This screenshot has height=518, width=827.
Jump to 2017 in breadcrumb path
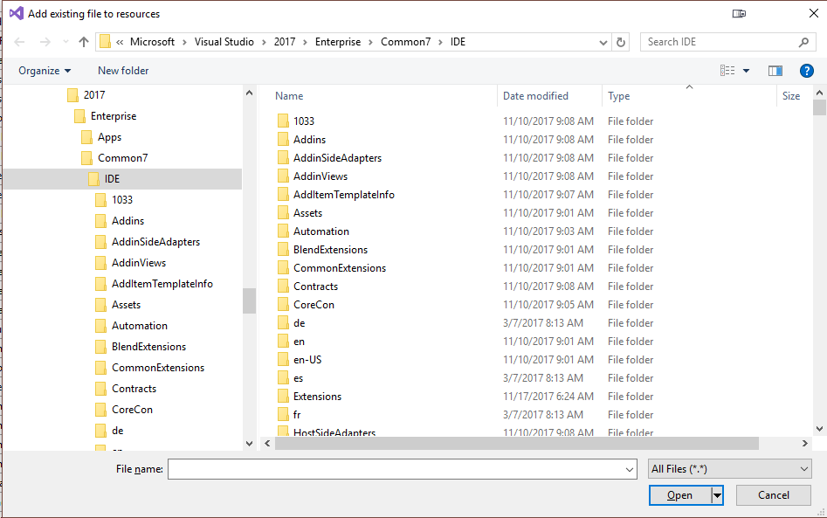point(285,42)
